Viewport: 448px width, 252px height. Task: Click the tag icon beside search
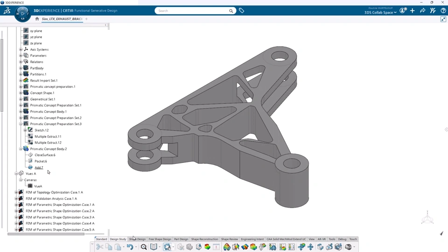click(x=241, y=11)
